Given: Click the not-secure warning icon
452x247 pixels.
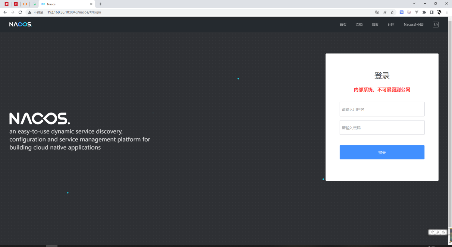Looking at the screenshot, I should pos(30,12).
